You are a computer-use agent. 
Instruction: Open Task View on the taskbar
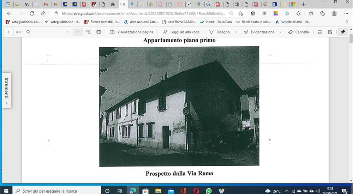(120, 191)
